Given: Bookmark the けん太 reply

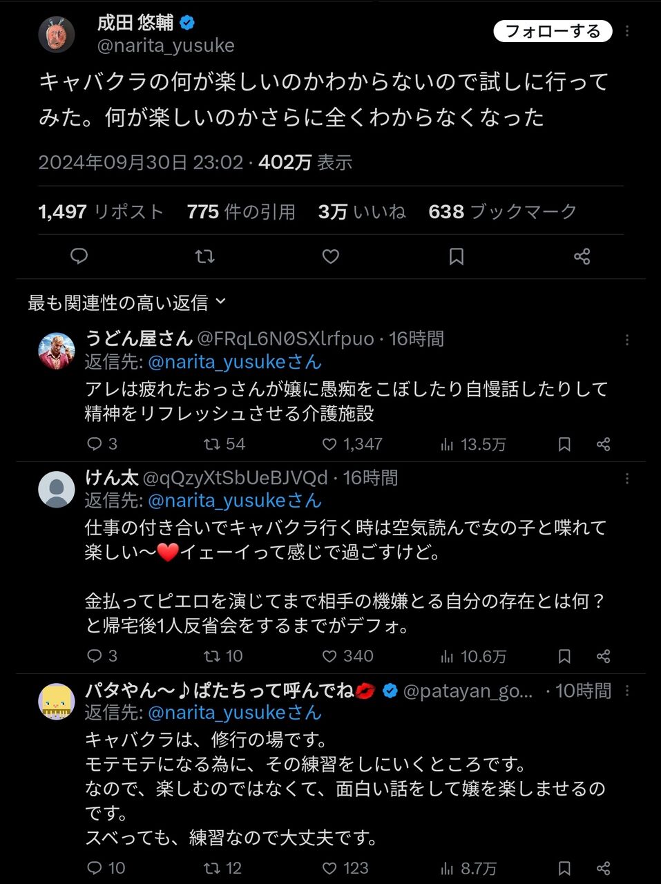Looking at the screenshot, I should click(564, 656).
